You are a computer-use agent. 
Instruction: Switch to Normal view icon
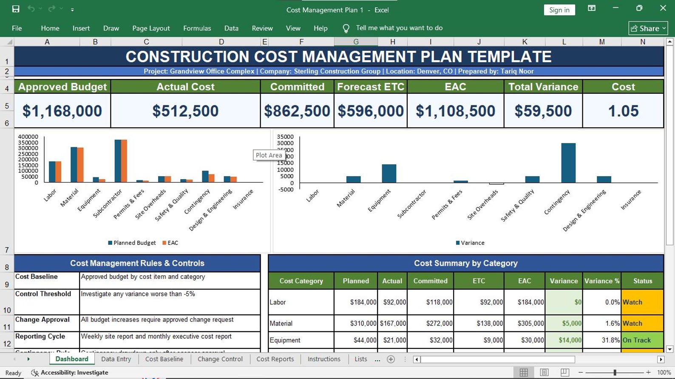click(x=524, y=372)
